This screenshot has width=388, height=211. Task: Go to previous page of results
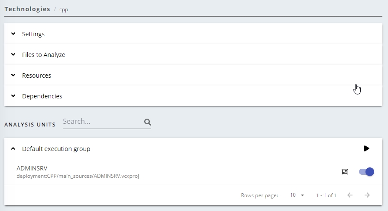pyautogui.click(x=350, y=195)
